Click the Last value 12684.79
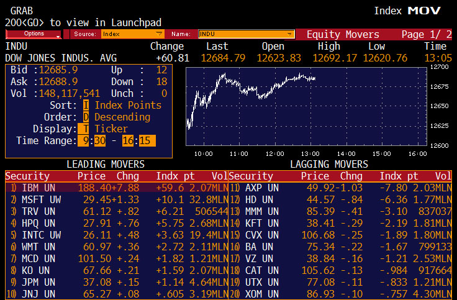The height and width of the screenshot is (300, 457). pyautogui.click(x=224, y=58)
